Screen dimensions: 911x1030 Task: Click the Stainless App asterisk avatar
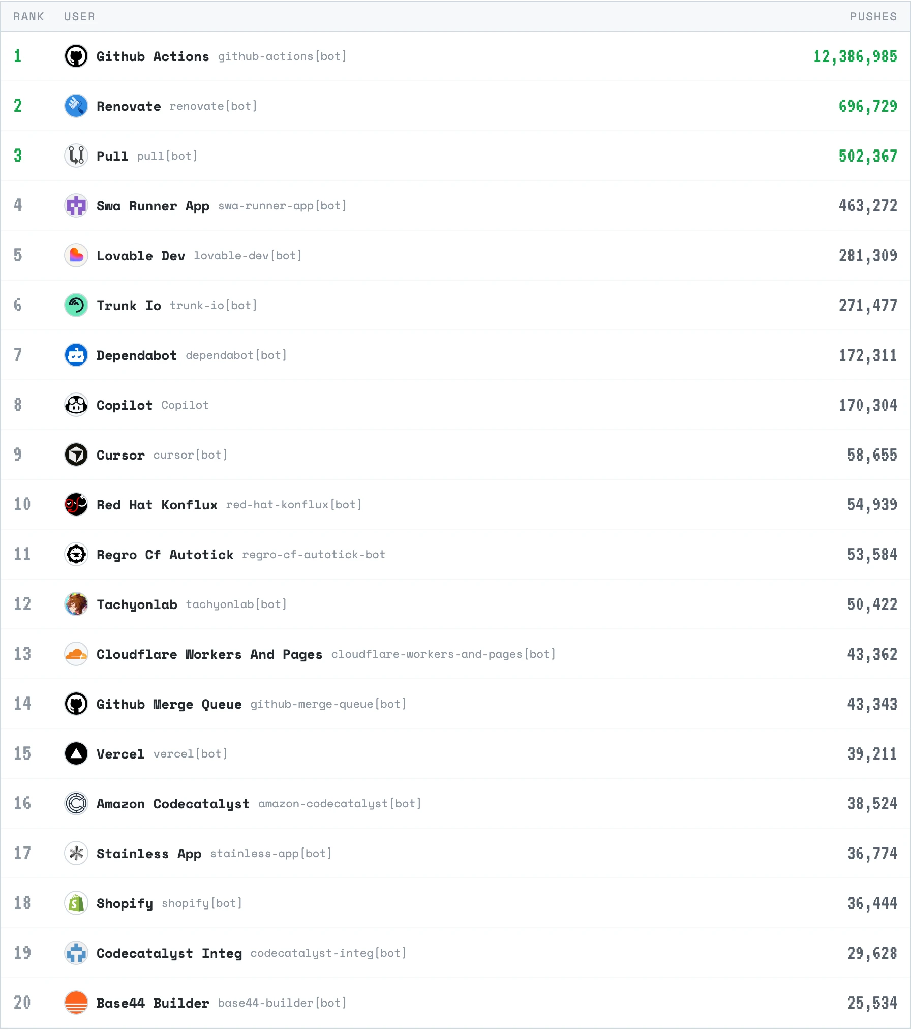click(76, 853)
